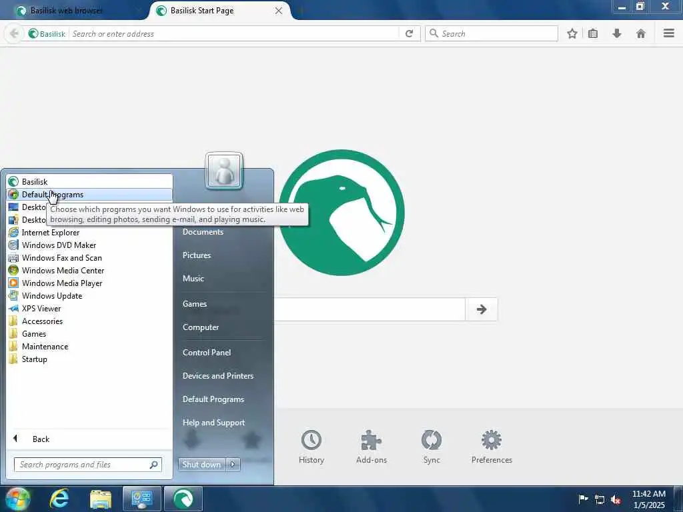Open Computer from Start menu
Screen dimensions: 683x512
point(200,327)
